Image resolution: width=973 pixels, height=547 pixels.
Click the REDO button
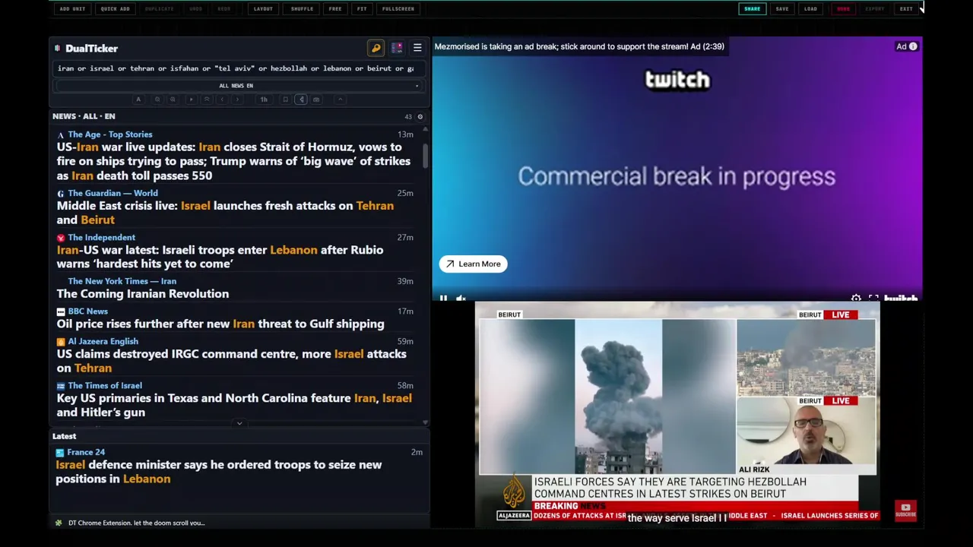(x=223, y=9)
